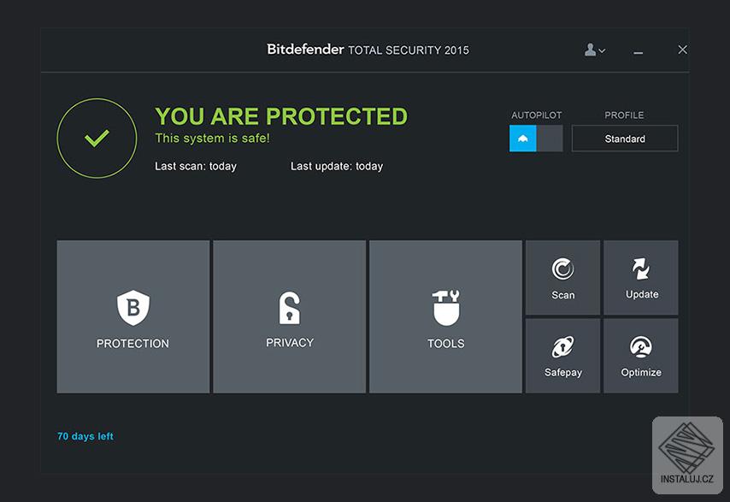This screenshot has height=502, width=730.
Task: Click the chevron beside the user icon
Action: tap(602, 51)
